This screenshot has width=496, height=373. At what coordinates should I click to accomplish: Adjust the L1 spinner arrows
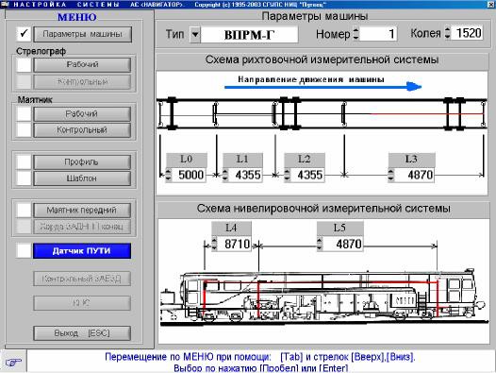click(225, 175)
